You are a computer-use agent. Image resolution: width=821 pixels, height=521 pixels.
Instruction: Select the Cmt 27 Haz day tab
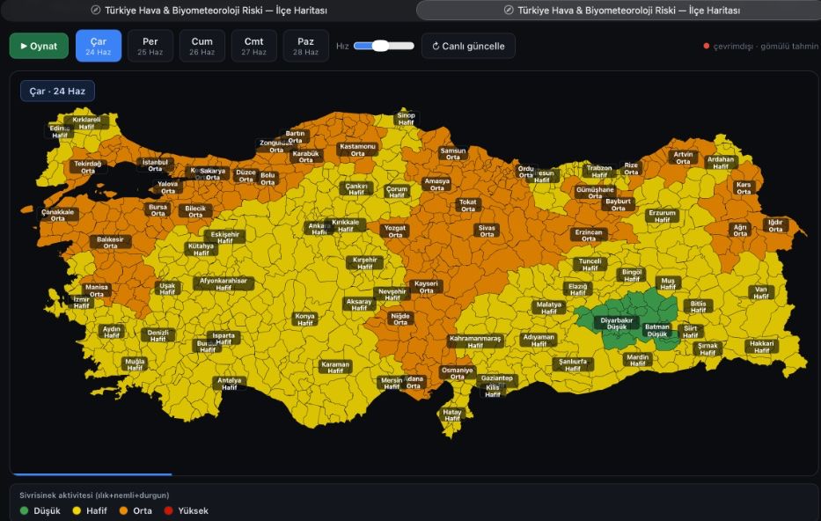[254, 46]
